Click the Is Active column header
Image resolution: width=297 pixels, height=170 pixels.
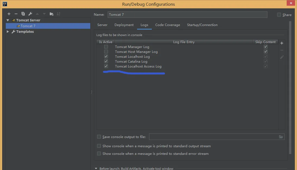pyautogui.click(x=106, y=42)
